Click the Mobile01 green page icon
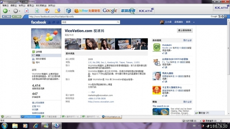This screenshot has height=129, width=230. 157,48
